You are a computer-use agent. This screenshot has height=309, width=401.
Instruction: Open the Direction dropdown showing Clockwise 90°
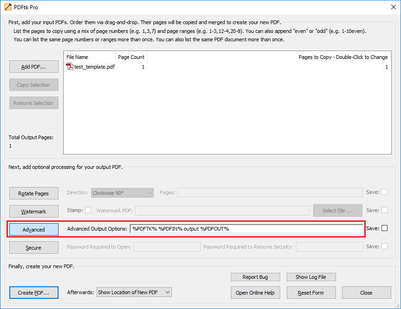pyautogui.click(x=122, y=193)
